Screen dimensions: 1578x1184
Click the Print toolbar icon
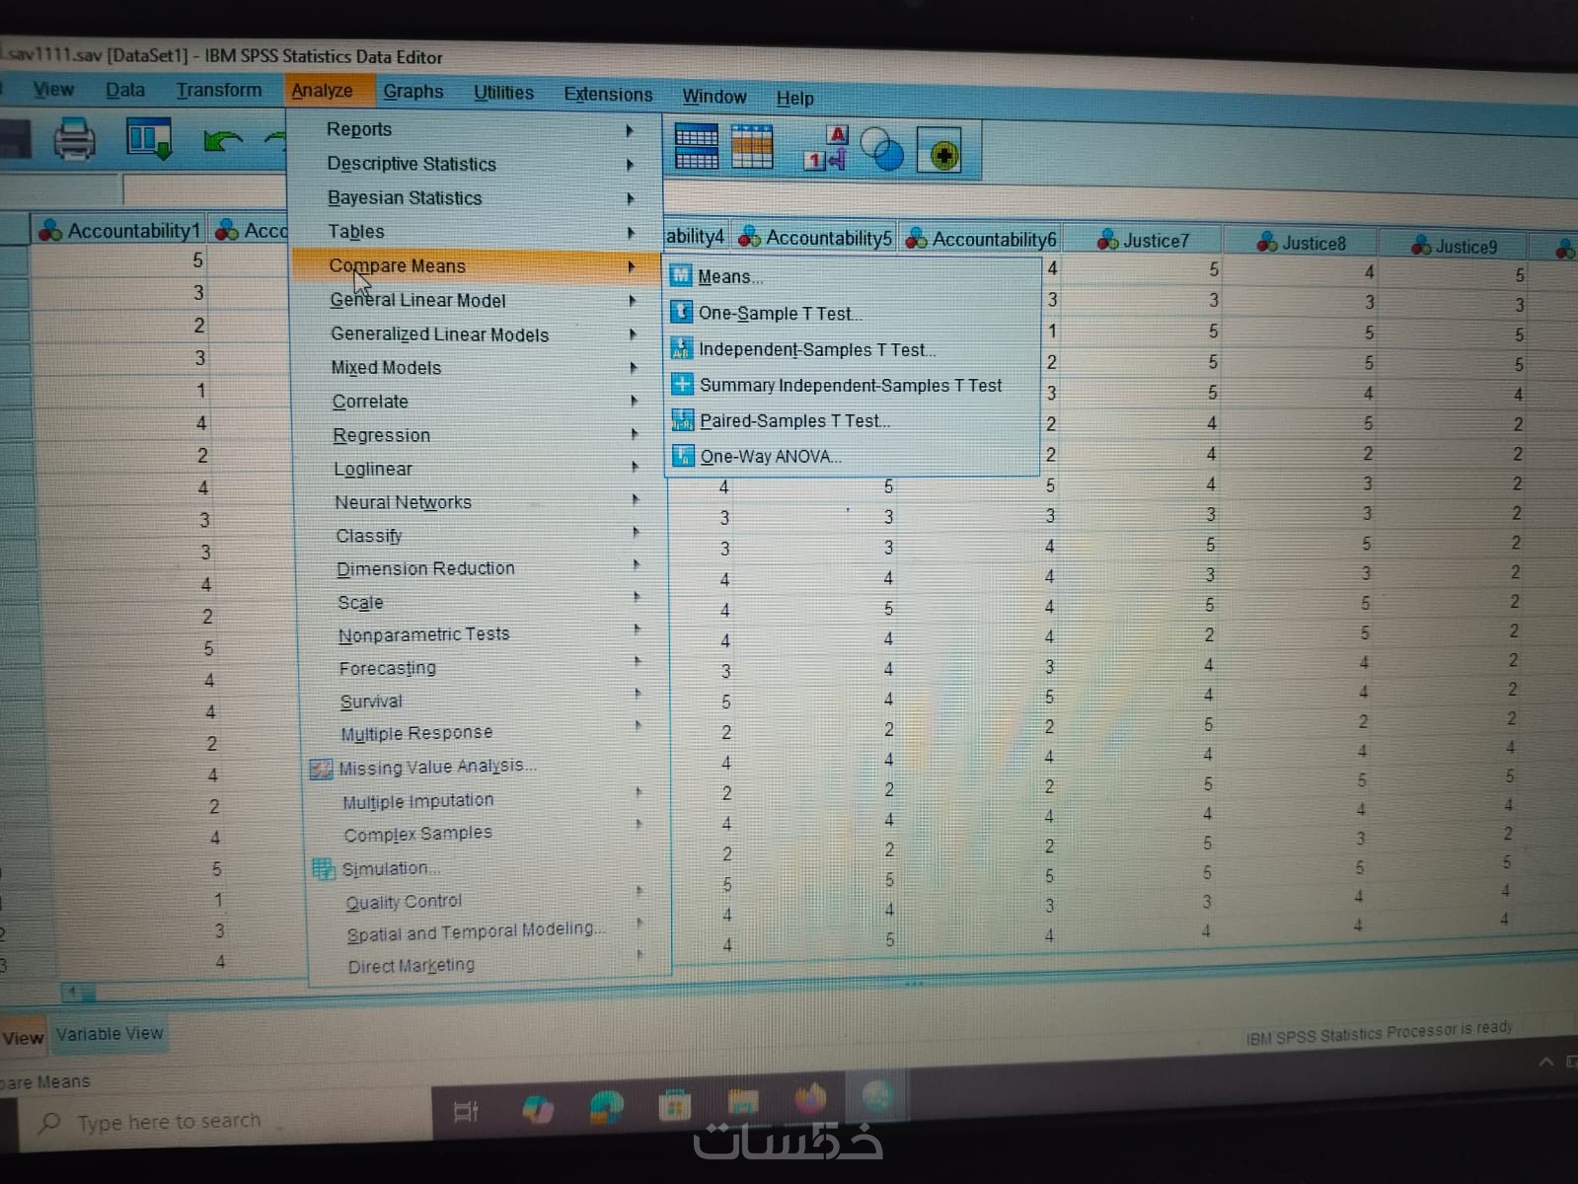coord(74,139)
